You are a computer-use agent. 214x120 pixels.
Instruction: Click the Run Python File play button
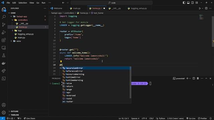(200, 8)
